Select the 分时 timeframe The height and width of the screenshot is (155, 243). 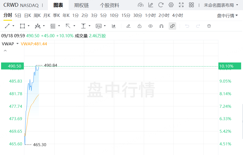(x=8, y=15)
